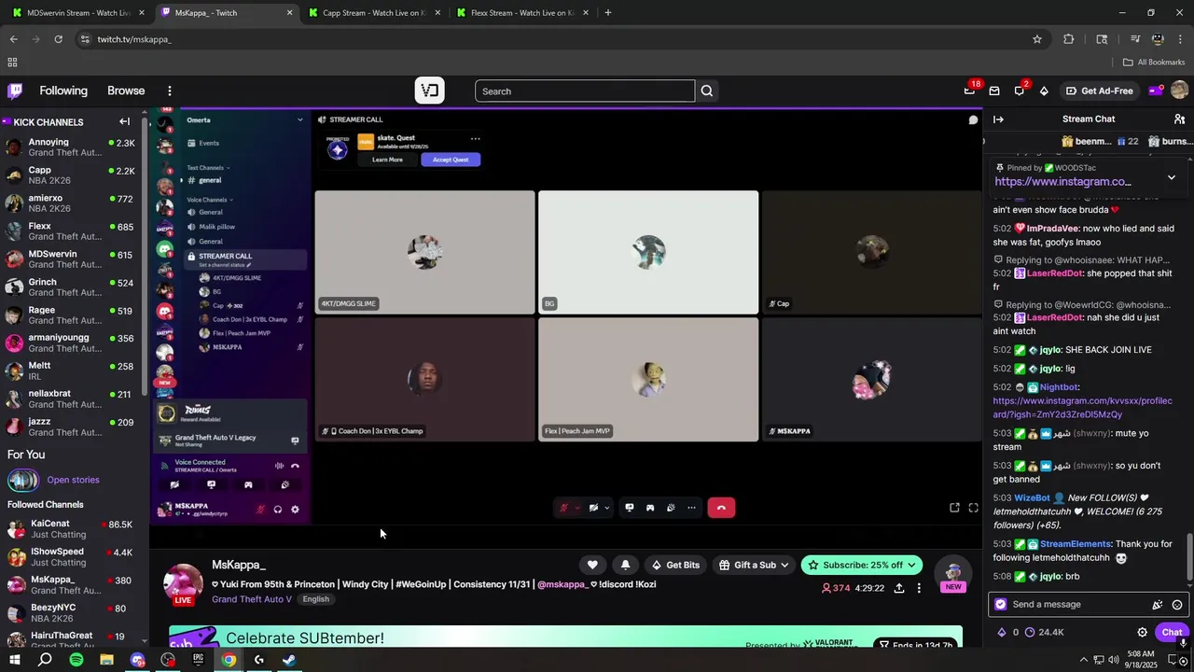This screenshot has height=672, width=1194.
Task: Go to the Following tab
Action: [x=63, y=91]
